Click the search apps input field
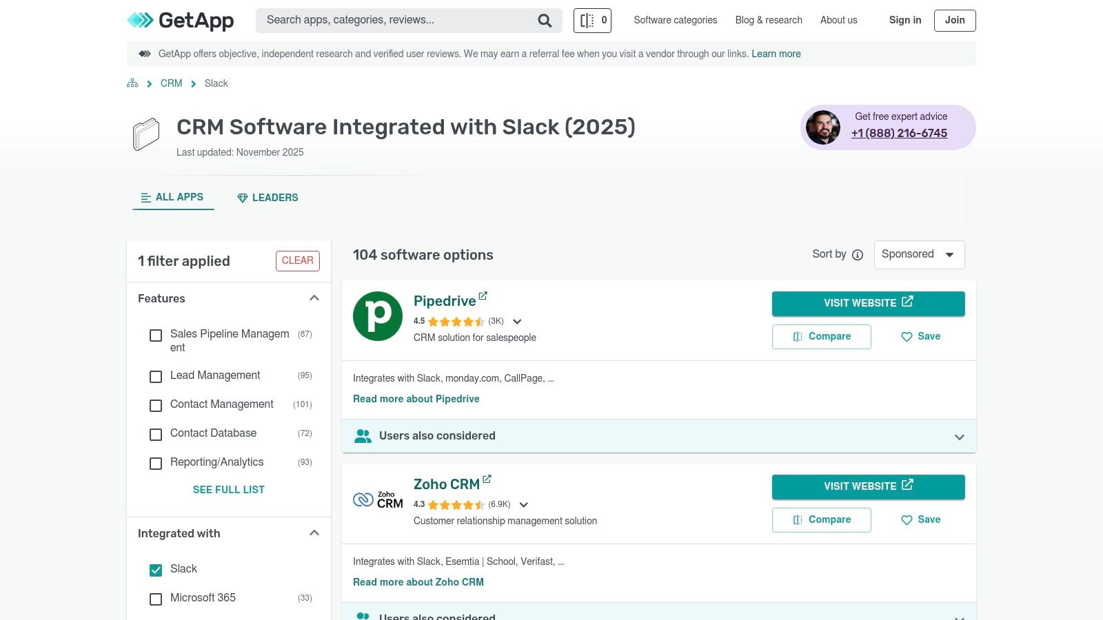The image size is (1103, 620). pos(393,20)
